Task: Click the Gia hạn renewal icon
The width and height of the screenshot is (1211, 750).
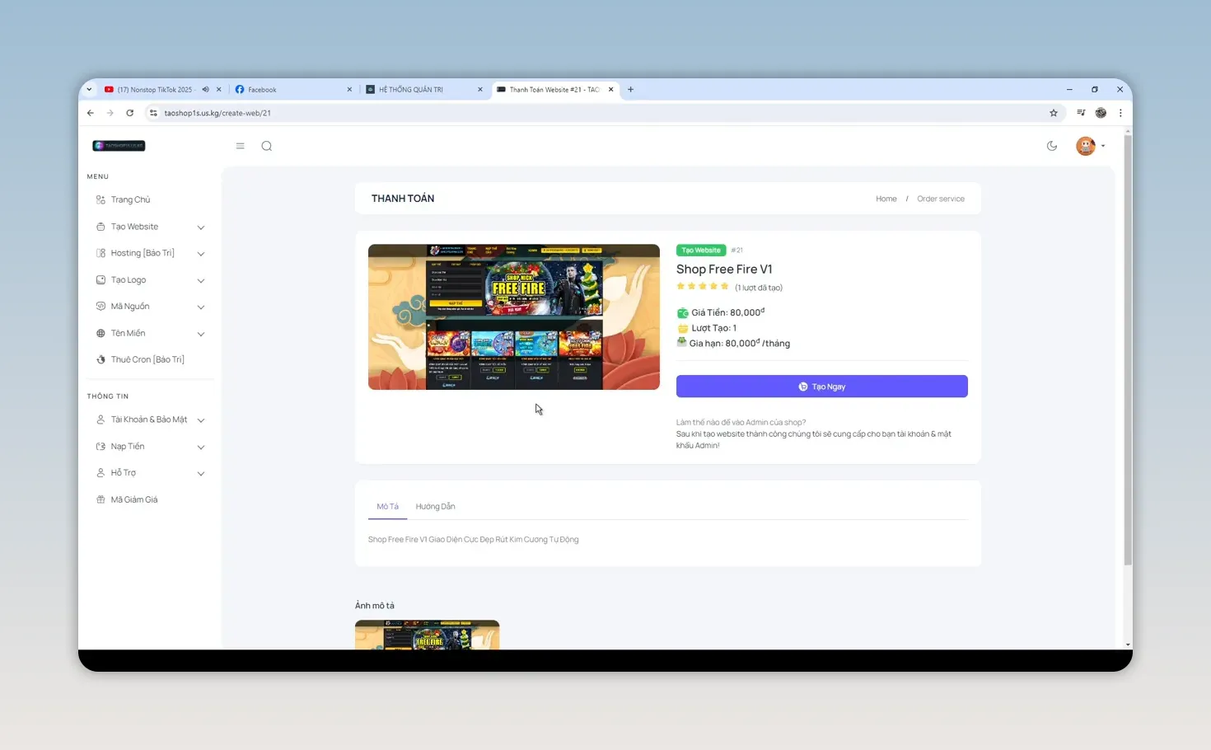Action: point(681,342)
